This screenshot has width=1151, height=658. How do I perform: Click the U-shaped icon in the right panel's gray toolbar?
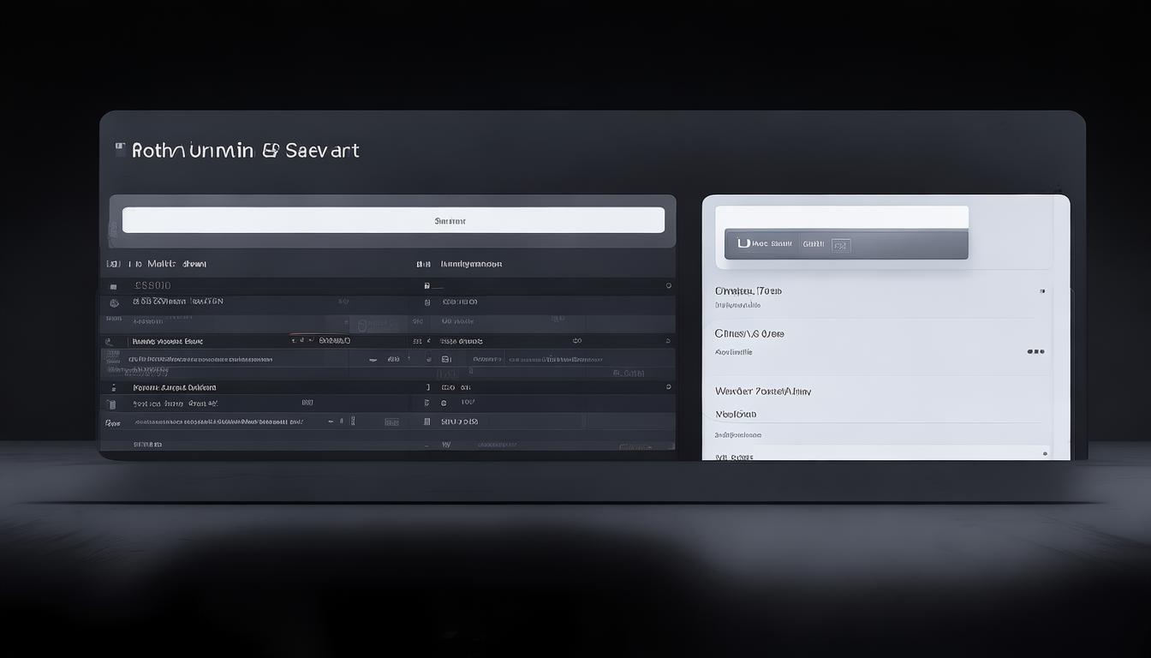743,243
